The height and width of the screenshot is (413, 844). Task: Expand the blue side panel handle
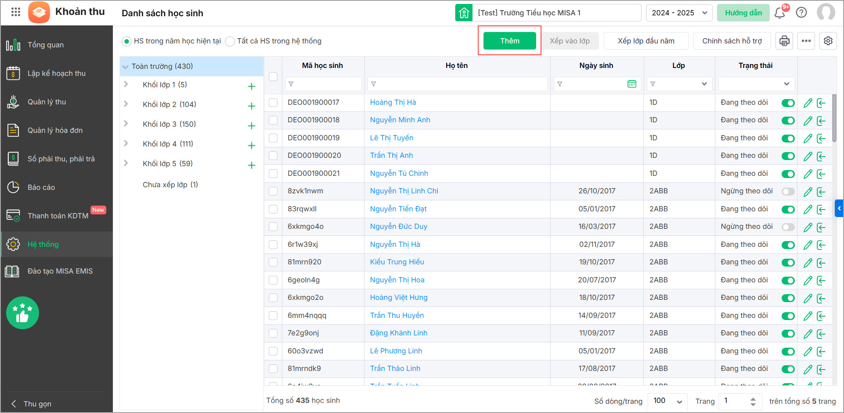(x=839, y=208)
